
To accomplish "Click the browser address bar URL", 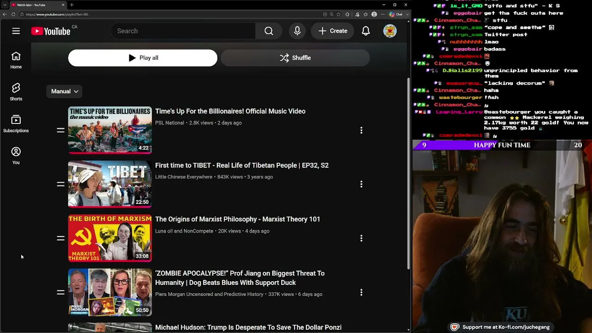I will click(57, 14).
